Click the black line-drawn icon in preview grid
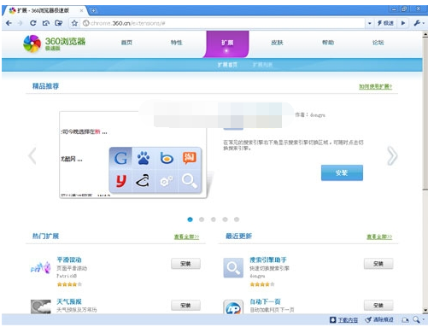Screen dimensions: 428x327 point(144,181)
